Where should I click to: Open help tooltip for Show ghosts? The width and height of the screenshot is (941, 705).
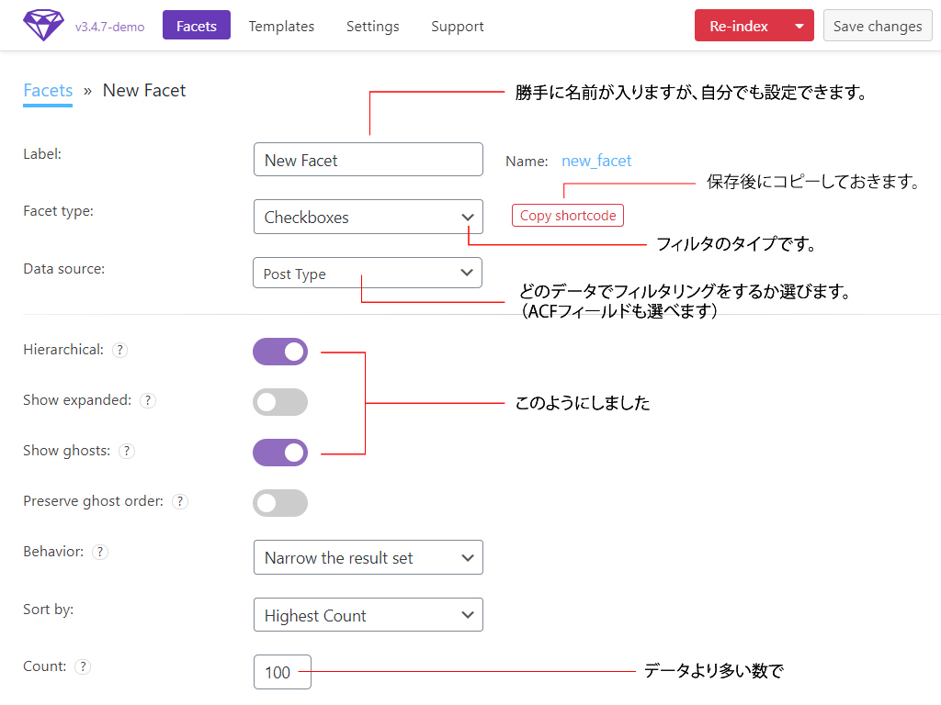click(127, 451)
